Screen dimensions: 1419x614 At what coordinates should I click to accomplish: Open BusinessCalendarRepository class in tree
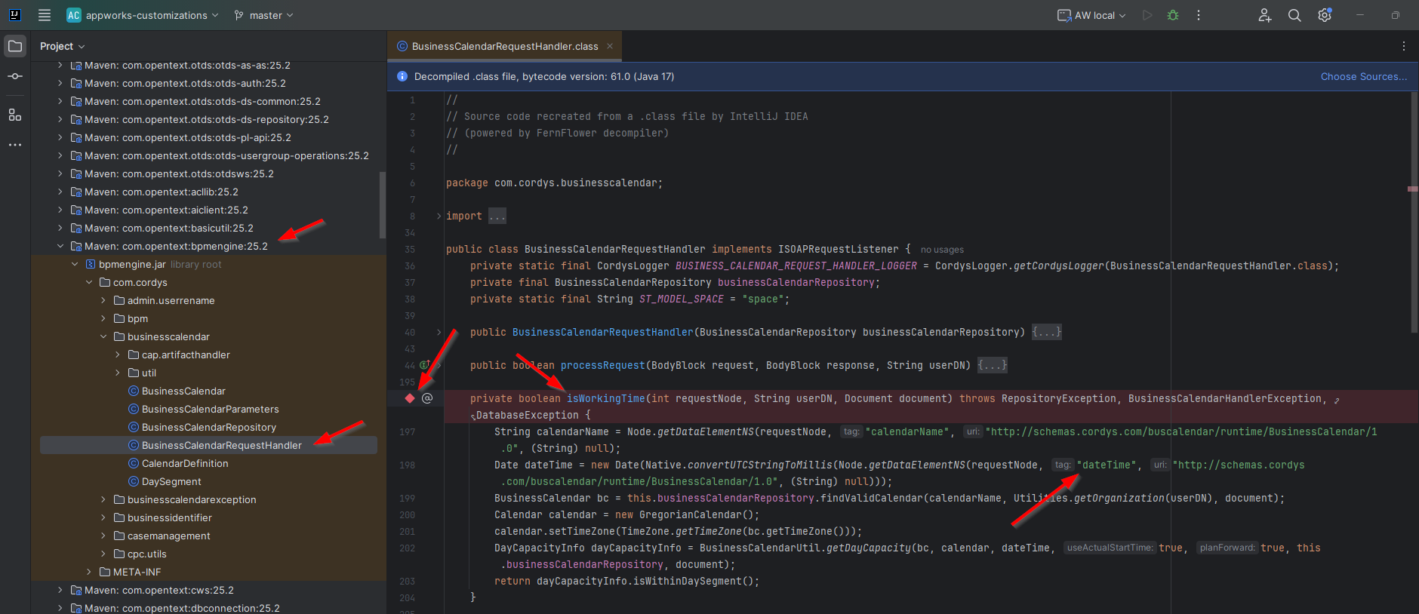pos(208,427)
